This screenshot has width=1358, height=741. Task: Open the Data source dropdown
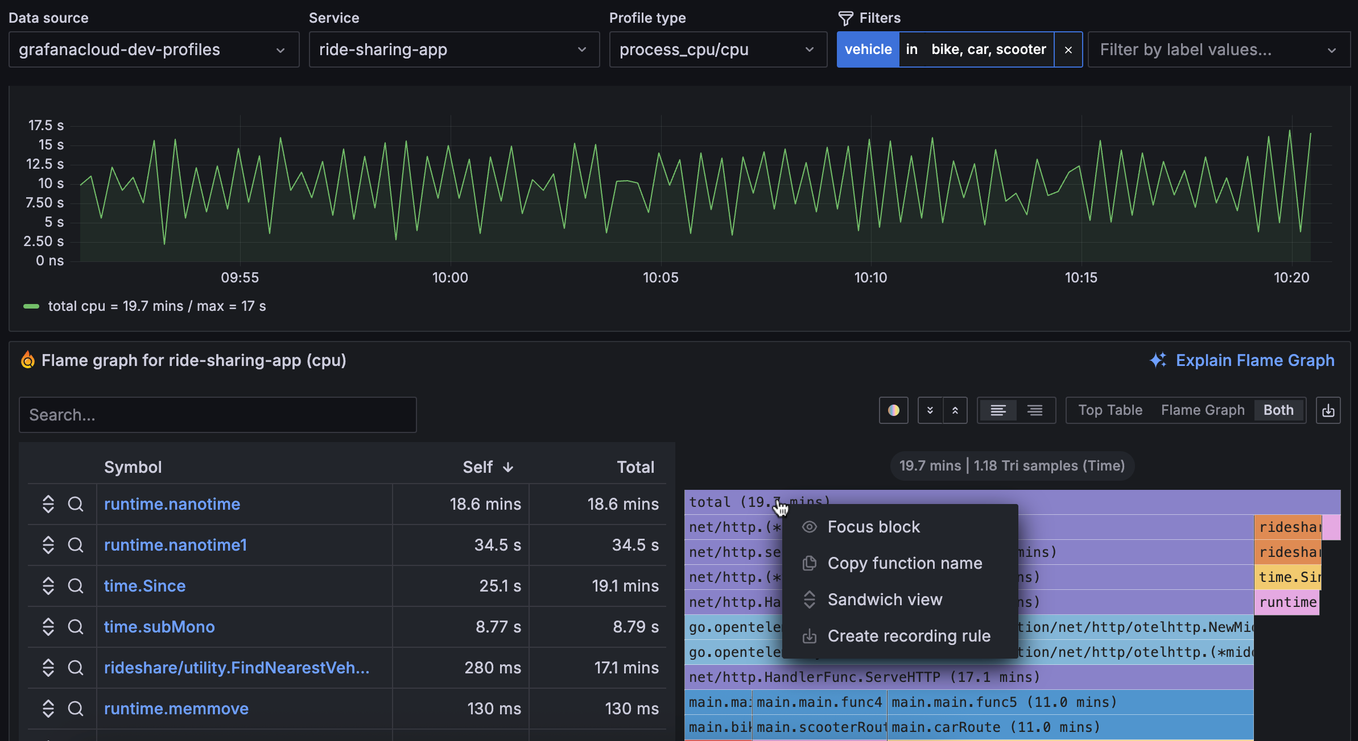154,49
